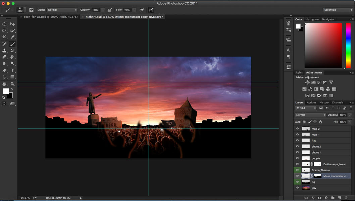Choose the Horizontal Type tool
The width and height of the screenshot is (355, 201).
pos(12,71)
